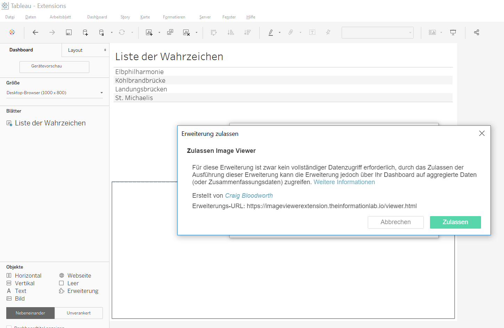
Task: Open the Show Me cards dropdown arrow
Action: 441,33
